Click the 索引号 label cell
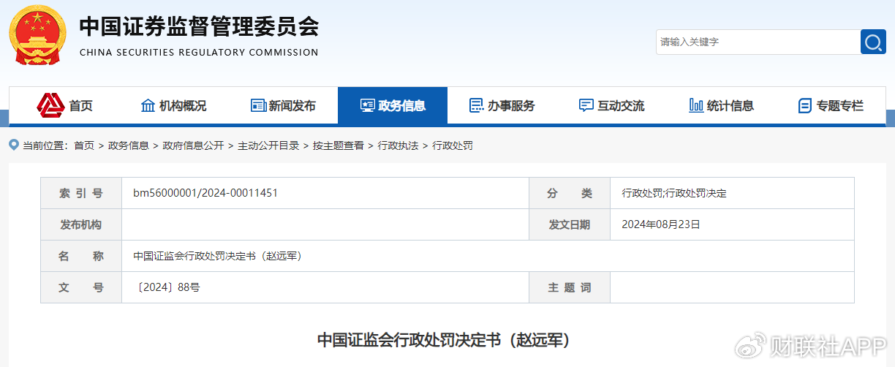Viewport: 895px width, 367px height. (81, 193)
